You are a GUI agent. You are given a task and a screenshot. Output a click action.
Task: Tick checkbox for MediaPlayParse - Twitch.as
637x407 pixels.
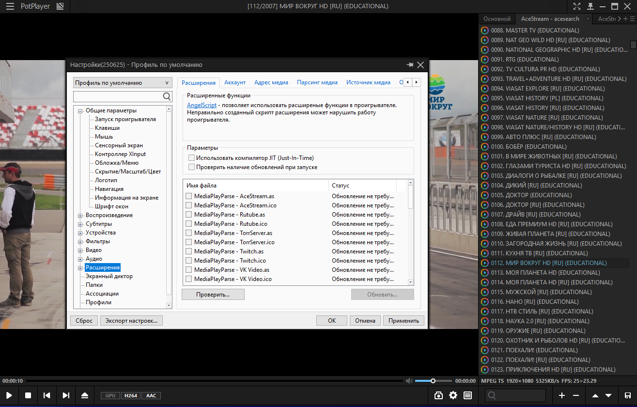[x=189, y=251]
